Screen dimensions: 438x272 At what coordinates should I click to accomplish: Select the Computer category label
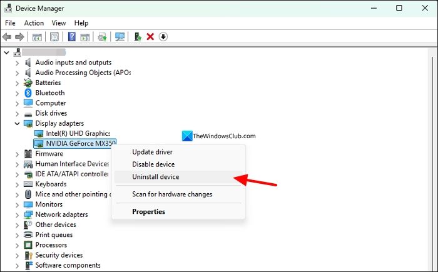click(51, 103)
